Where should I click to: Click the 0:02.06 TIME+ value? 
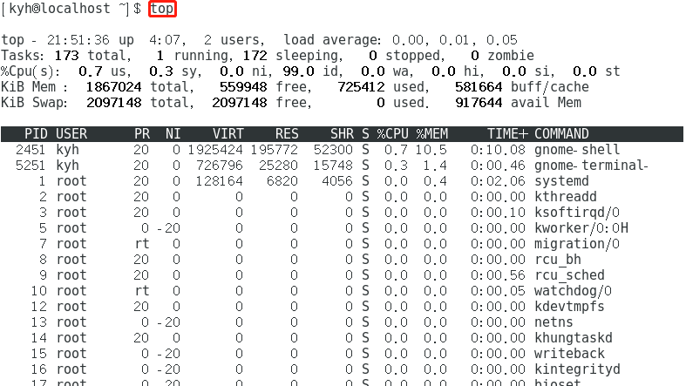click(x=498, y=181)
